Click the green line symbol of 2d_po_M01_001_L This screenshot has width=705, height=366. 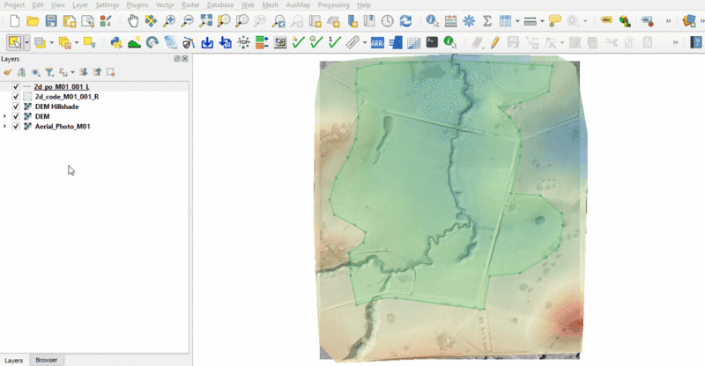(27, 87)
